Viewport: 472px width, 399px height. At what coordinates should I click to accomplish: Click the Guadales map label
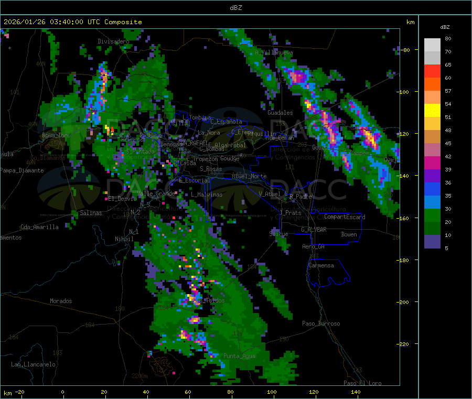point(280,113)
